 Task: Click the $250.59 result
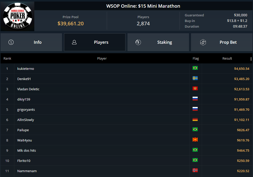pos(243,161)
